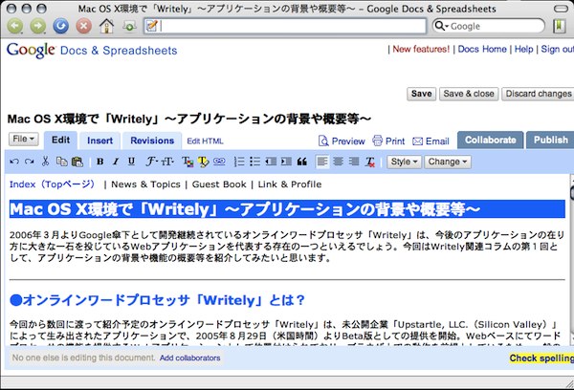Open the Style dropdown
Image resolution: width=574 pixels, height=390 pixels.
click(x=404, y=162)
